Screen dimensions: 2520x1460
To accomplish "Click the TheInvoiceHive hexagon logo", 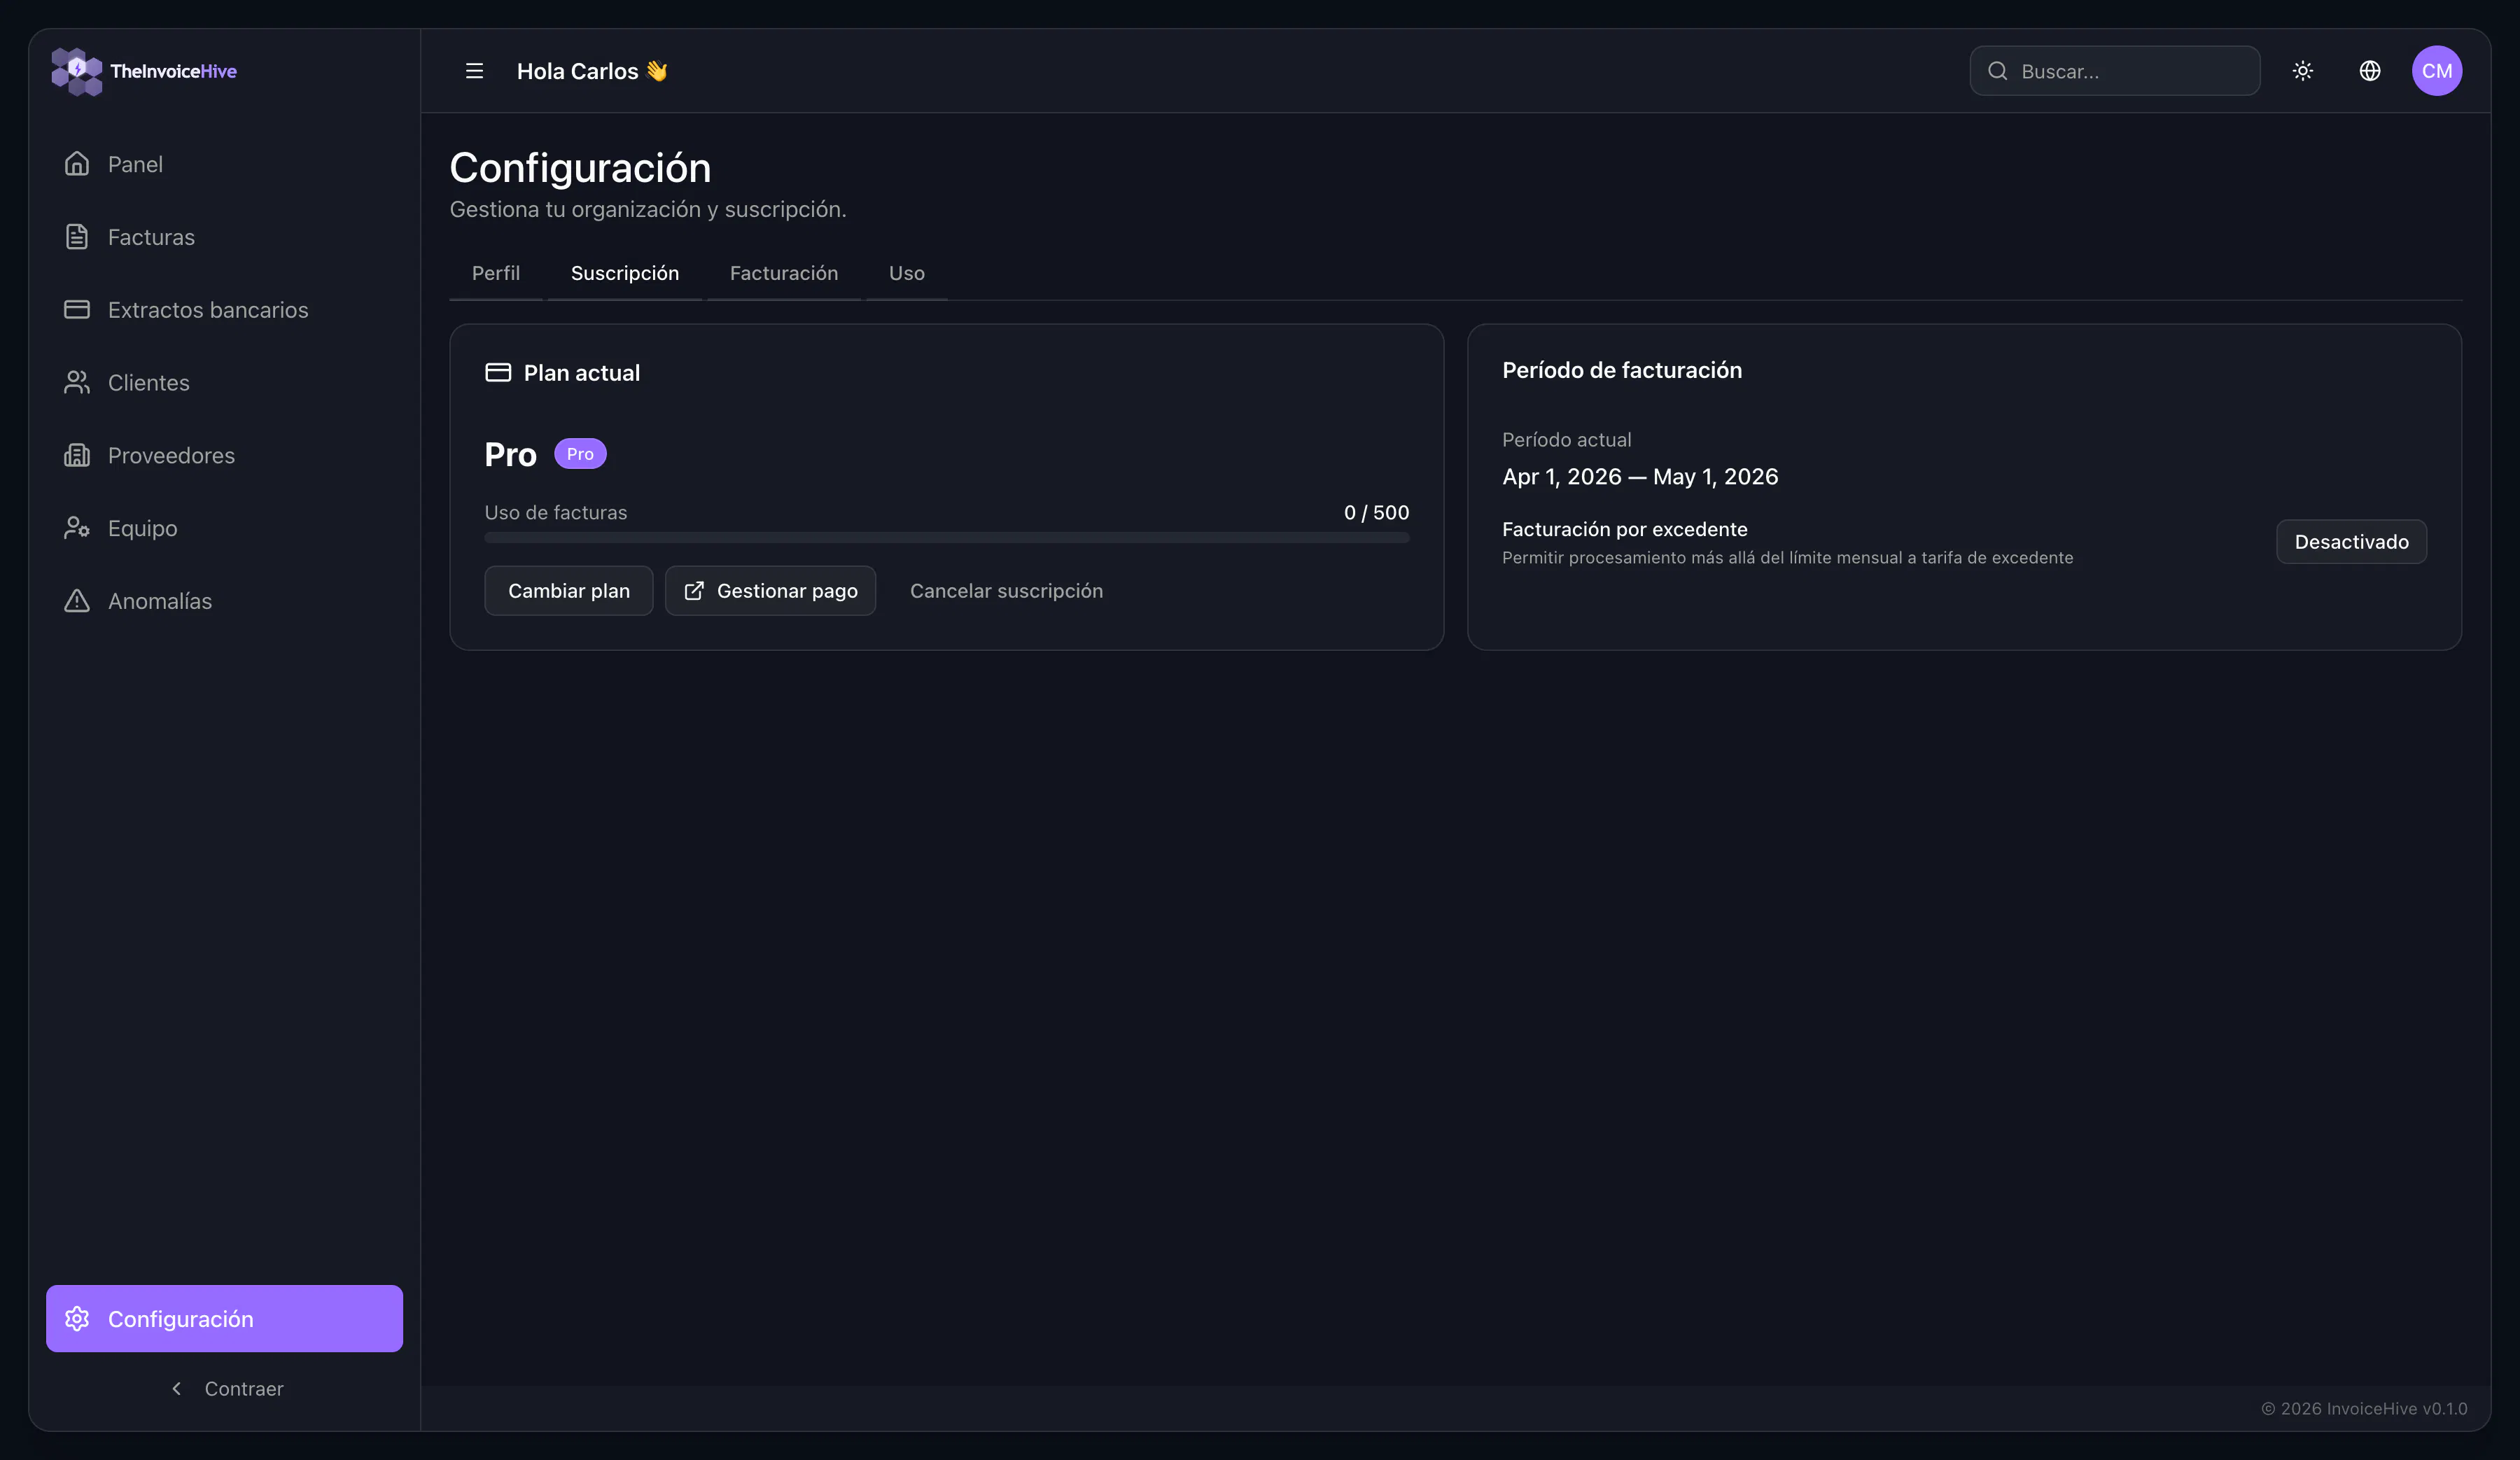I will click(77, 71).
